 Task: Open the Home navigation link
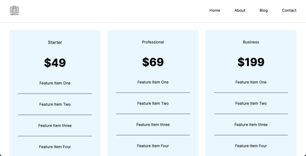(215, 10)
